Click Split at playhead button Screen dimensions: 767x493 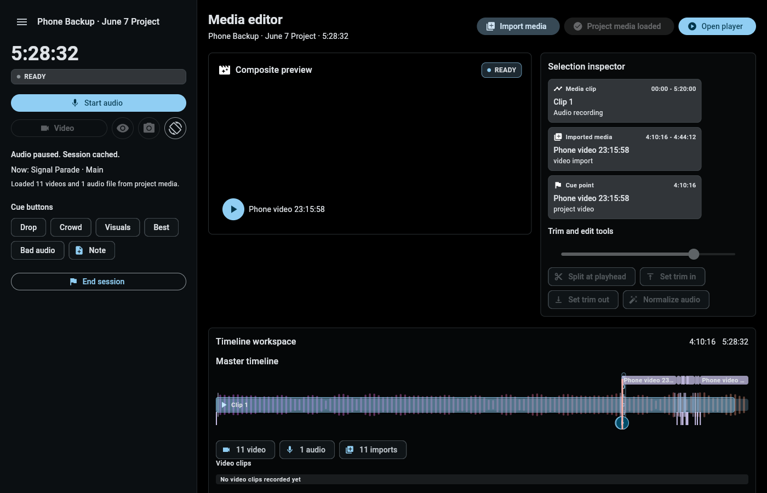tap(592, 277)
